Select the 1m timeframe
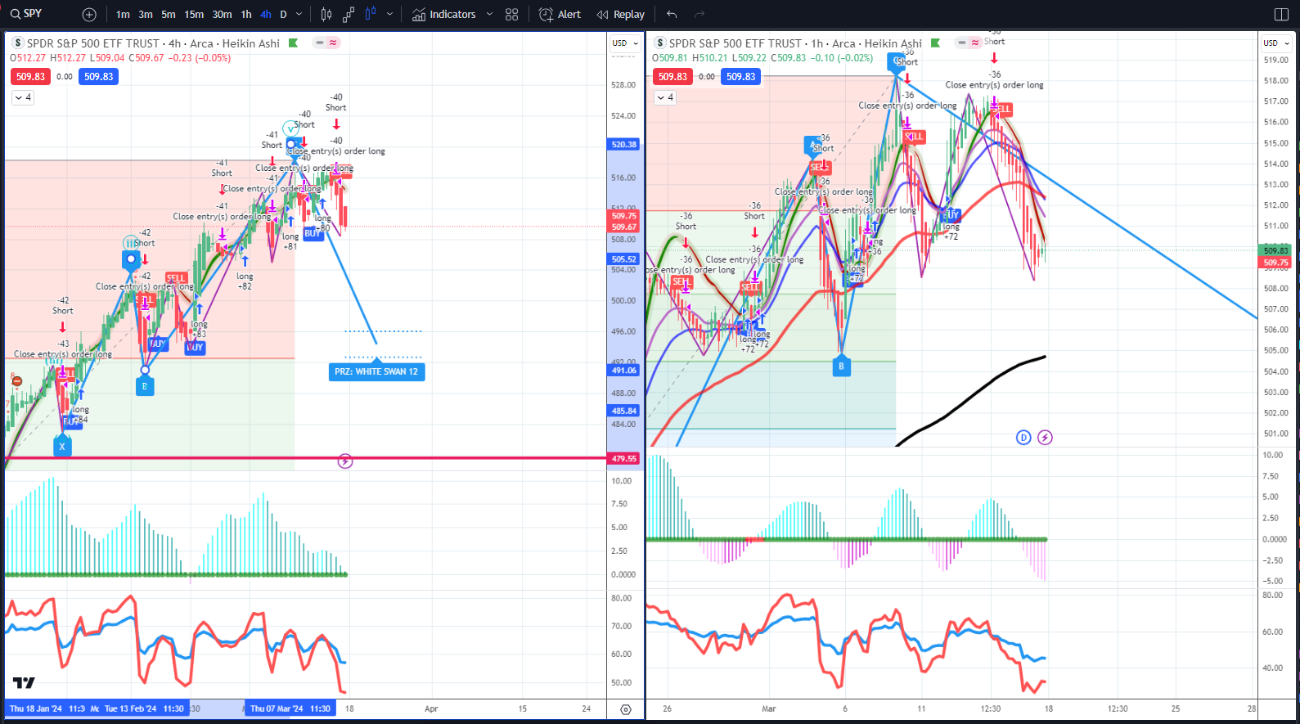 click(123, 15)
